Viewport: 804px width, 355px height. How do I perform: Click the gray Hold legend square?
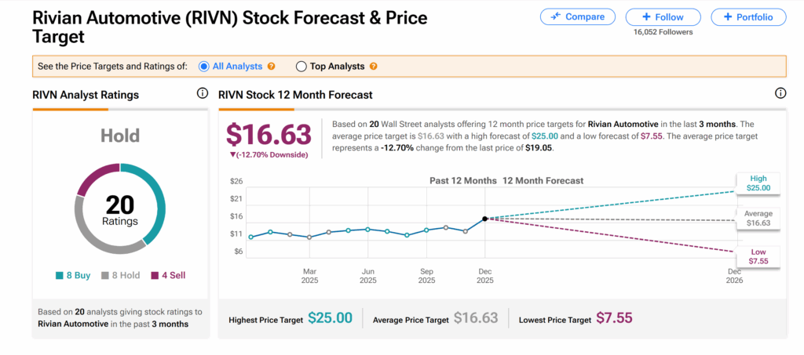pos(107,276)
